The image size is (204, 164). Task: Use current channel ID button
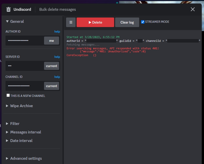(x=52, y=86)
